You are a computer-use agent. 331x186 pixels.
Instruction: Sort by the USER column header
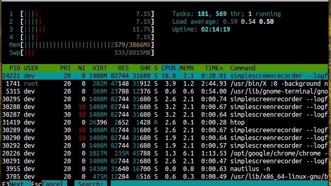tap(31, 68)
